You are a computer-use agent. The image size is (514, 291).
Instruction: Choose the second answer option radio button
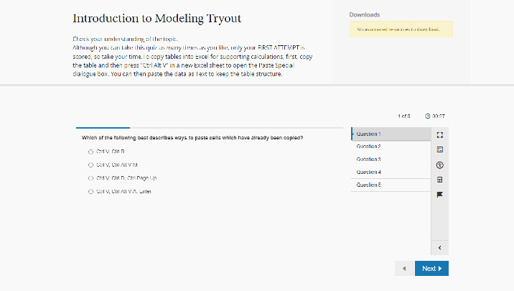[x=91, y=165]
